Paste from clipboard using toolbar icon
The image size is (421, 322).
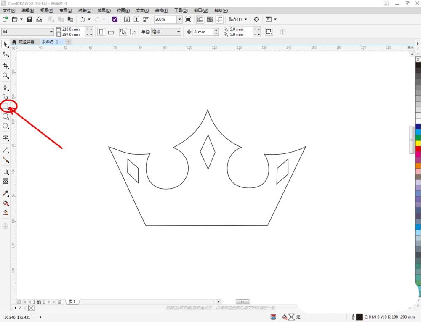click(x=70, y=19)
